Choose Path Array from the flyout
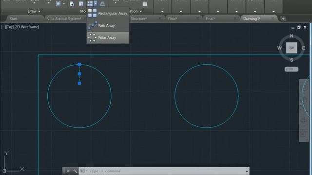This screenshot has height=175, width=312. click(x=108, y=25)
